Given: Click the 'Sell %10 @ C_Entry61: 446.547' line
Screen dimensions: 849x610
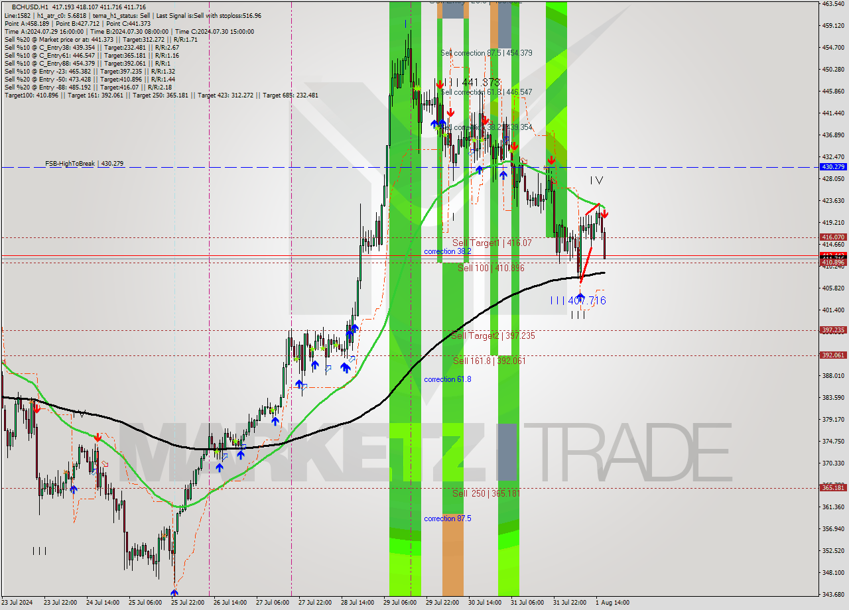Looking at the screenshot, I should click(x=92, y=55).
